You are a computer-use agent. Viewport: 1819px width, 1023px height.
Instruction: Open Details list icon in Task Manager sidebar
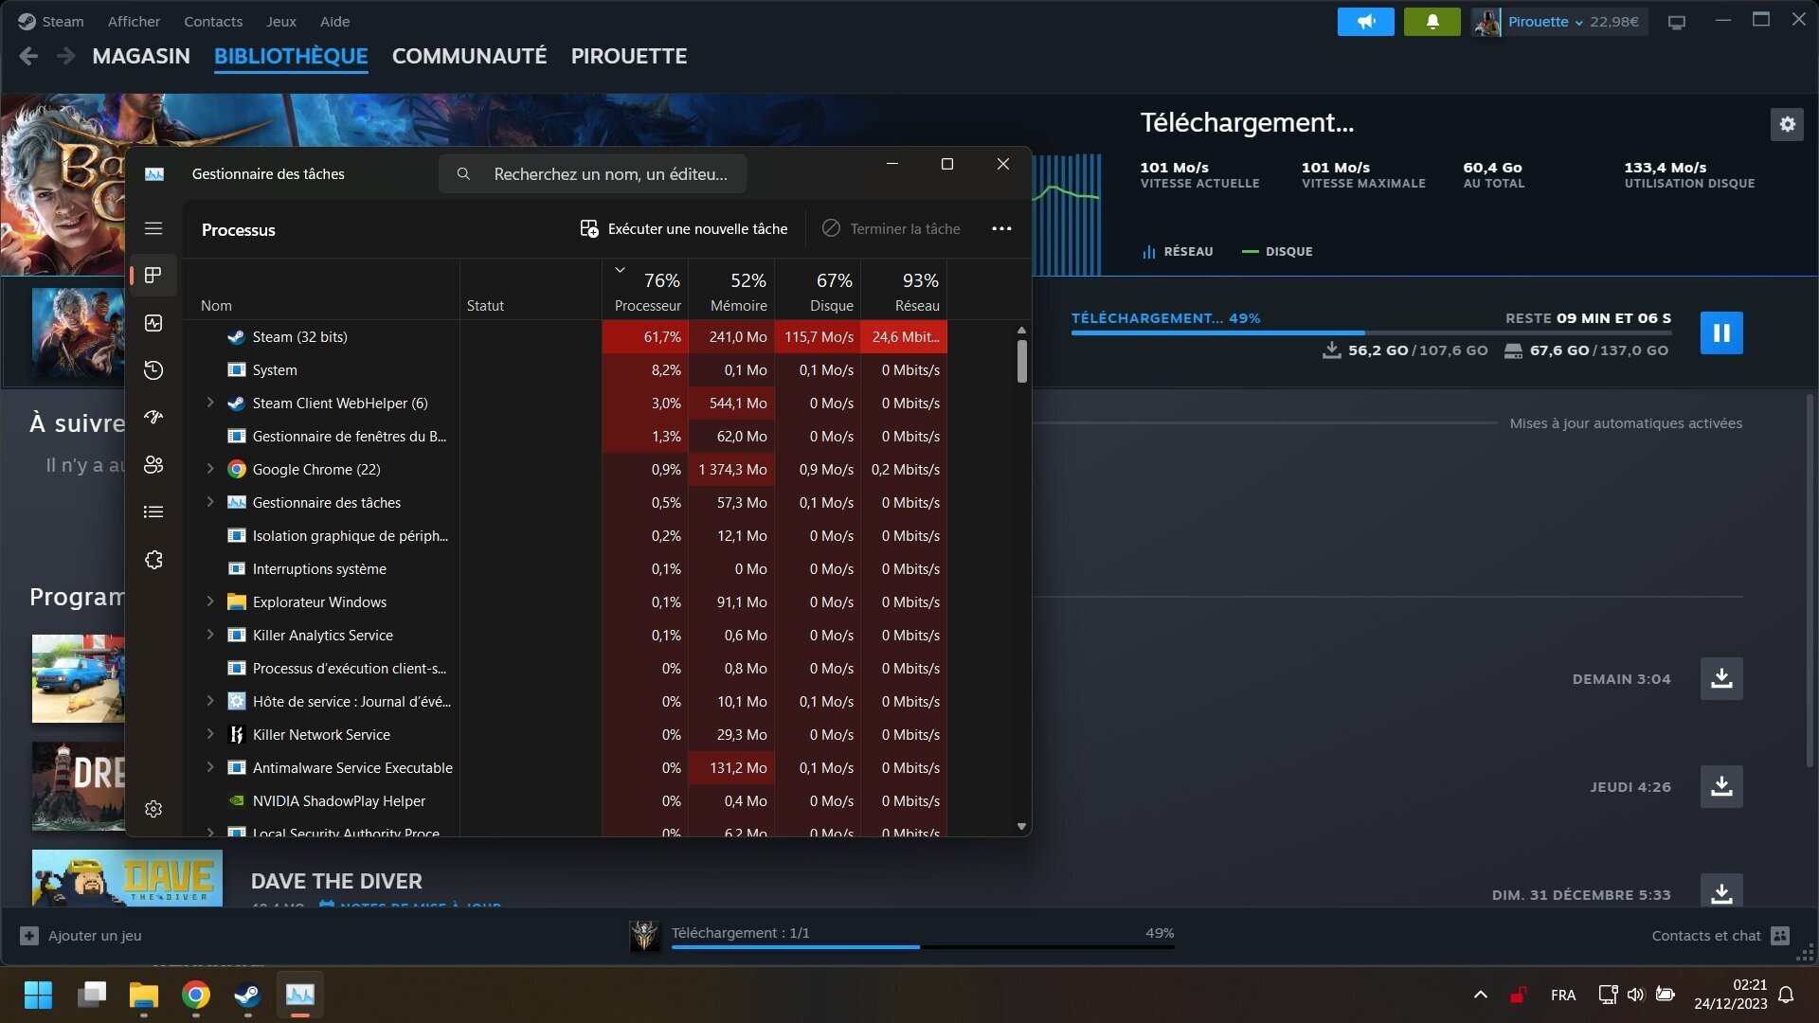pos(153,511)
